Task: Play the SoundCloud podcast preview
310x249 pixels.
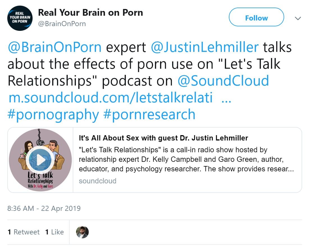Action: click(40, 160)
